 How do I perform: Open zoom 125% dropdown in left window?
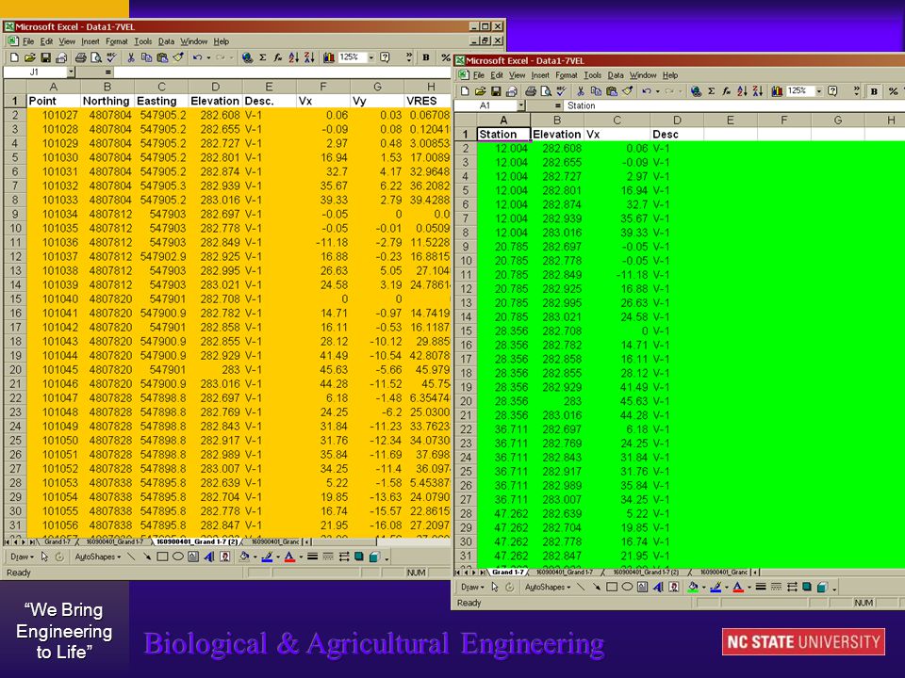[371, 57]
